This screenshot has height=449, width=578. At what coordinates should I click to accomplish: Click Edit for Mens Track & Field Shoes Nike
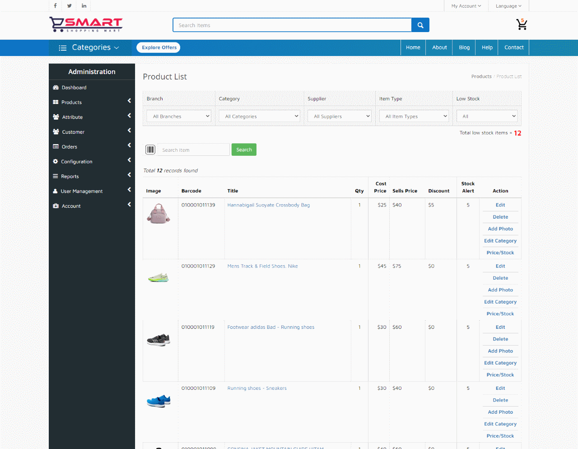coord(500,266)
